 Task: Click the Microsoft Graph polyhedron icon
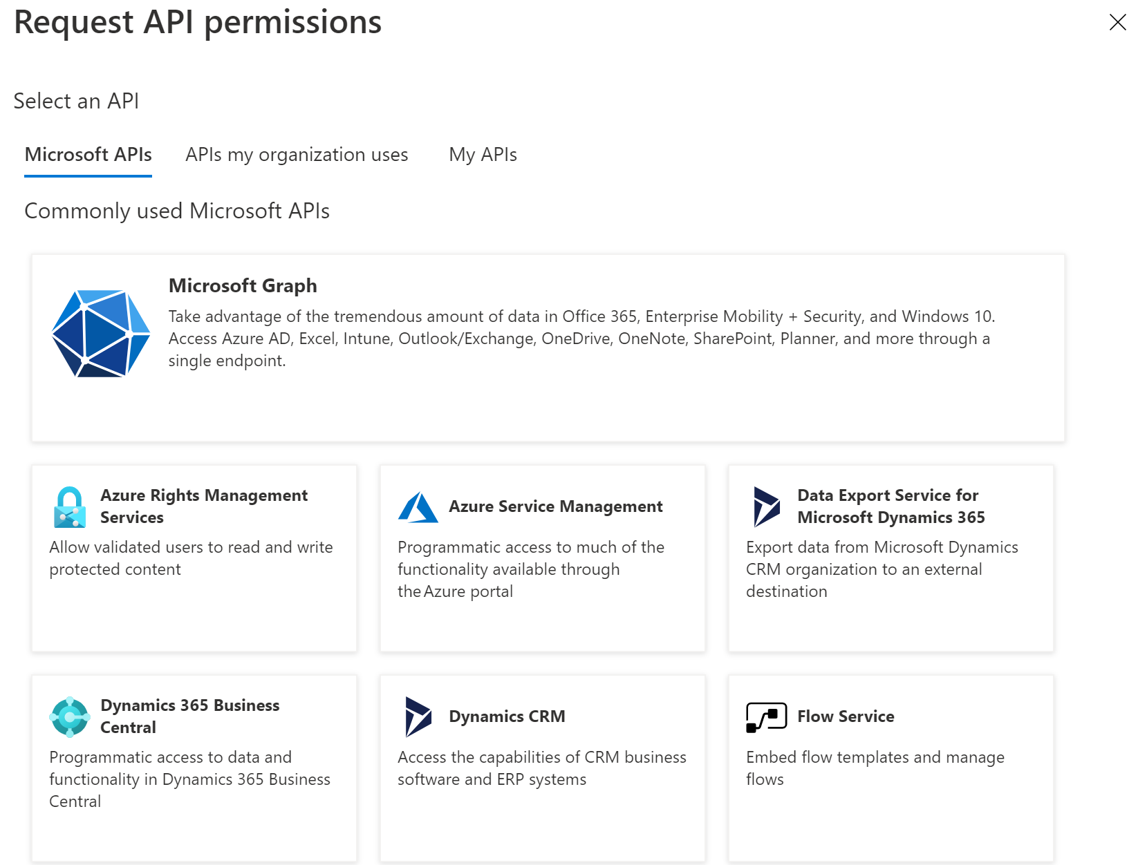tap(101, 334)
